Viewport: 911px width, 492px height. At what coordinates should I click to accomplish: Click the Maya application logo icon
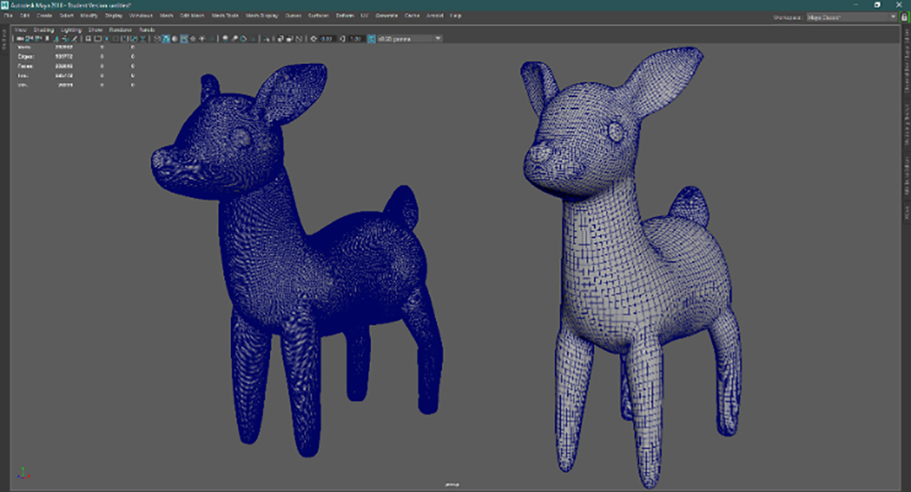(6, 5)
